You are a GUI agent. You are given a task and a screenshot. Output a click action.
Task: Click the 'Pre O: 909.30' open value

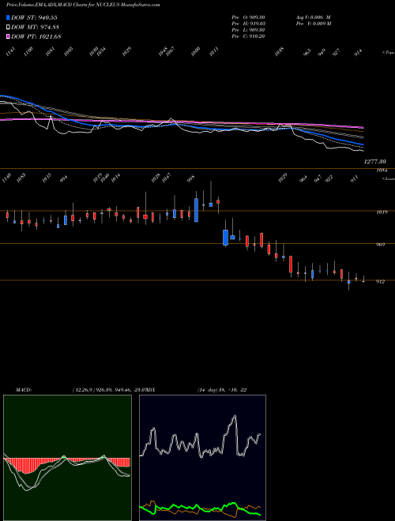pyautogui.click(x=248, y=17)
